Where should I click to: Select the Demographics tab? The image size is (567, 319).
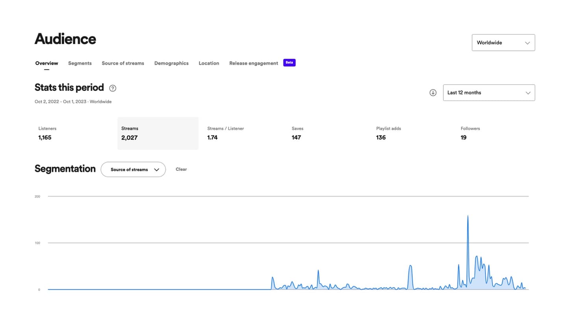(171, 63)
